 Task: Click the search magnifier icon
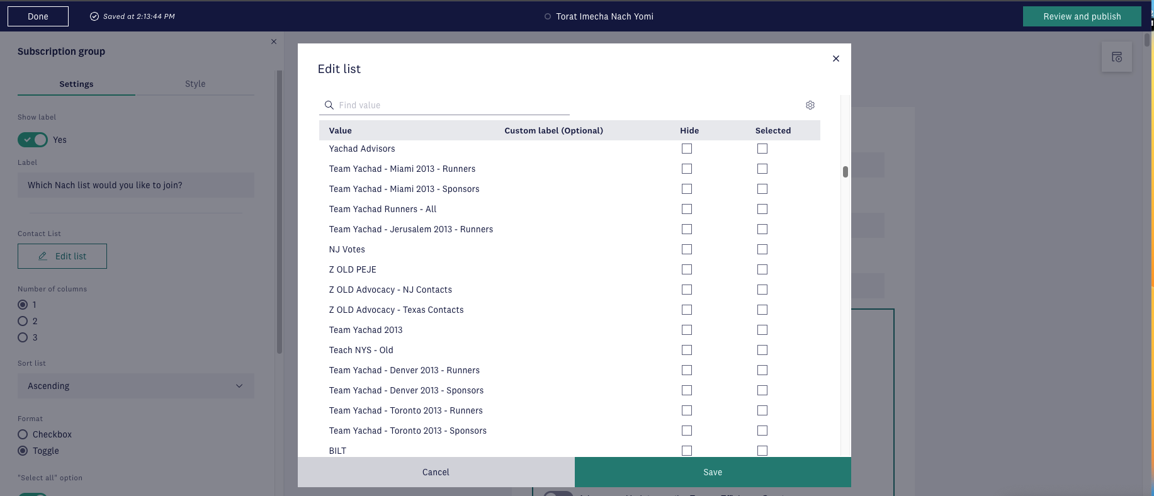point(329,105)
